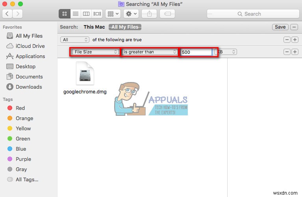This screenshot has width=302, height=197.
Task: Remove search criteria with minus next to Save
Action: [x=294, y=27]
